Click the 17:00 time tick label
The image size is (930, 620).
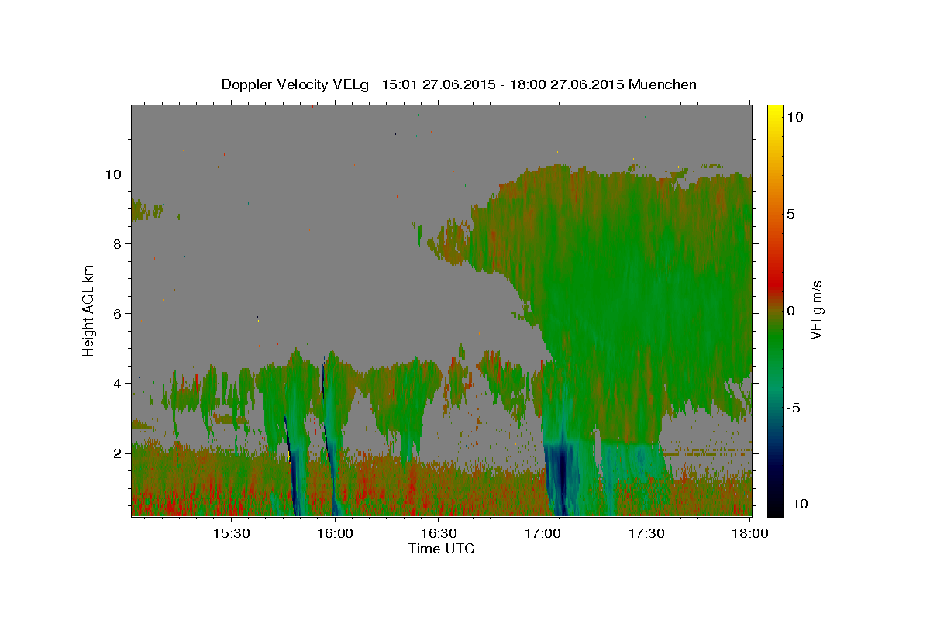coord(542,533)
